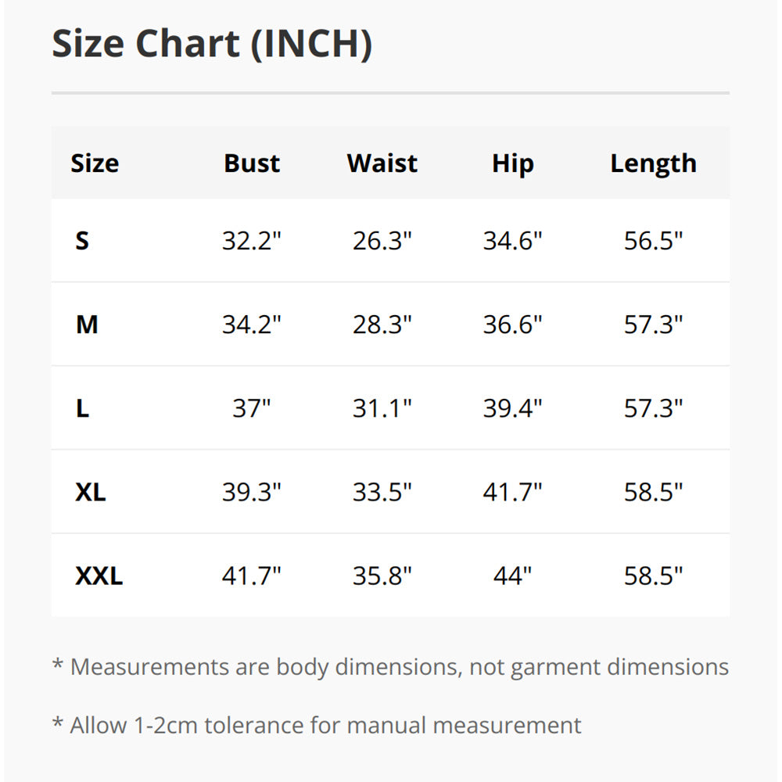Click the XL size row label
The image size is (782, 782).
click(91, 493)
